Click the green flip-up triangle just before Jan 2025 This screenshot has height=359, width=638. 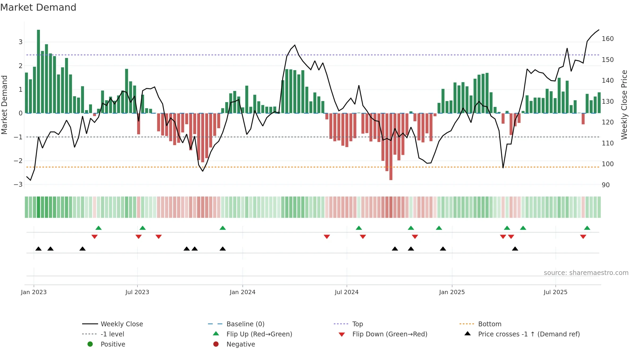pos(439,228)
